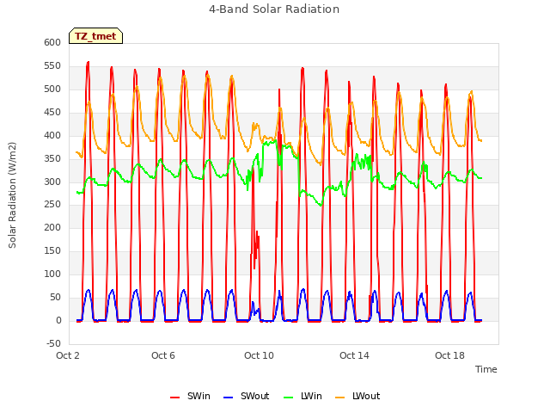Screen dimensions: 550x413
Task: Click the chart title 4-Band Solar Radiation
Action: 274,9
